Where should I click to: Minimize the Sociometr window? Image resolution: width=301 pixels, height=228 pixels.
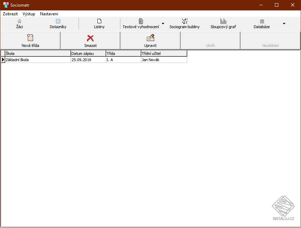261,5
